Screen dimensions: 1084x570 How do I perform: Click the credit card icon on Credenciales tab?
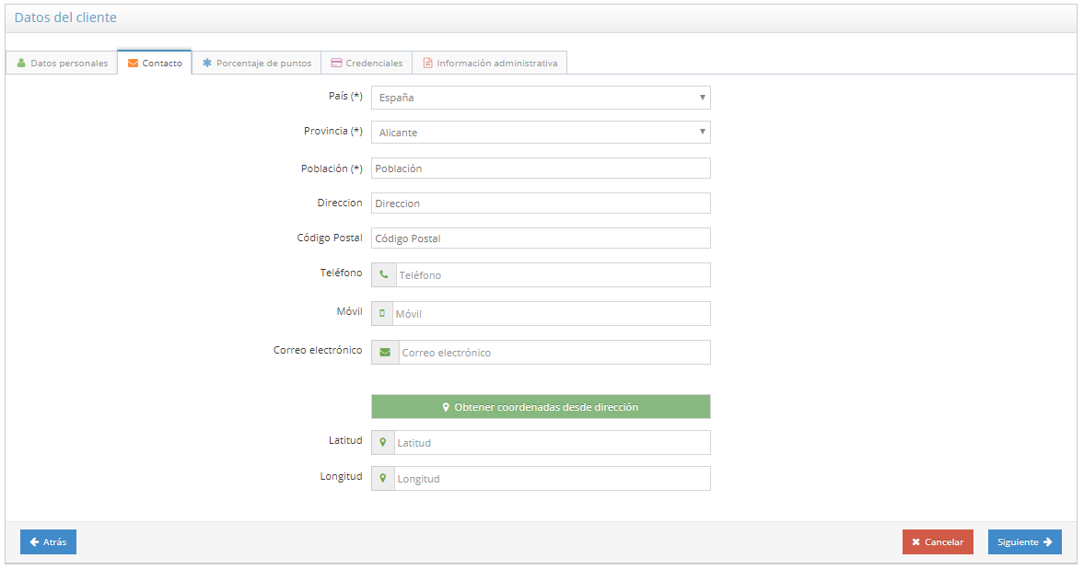click(x=336, y=64)
